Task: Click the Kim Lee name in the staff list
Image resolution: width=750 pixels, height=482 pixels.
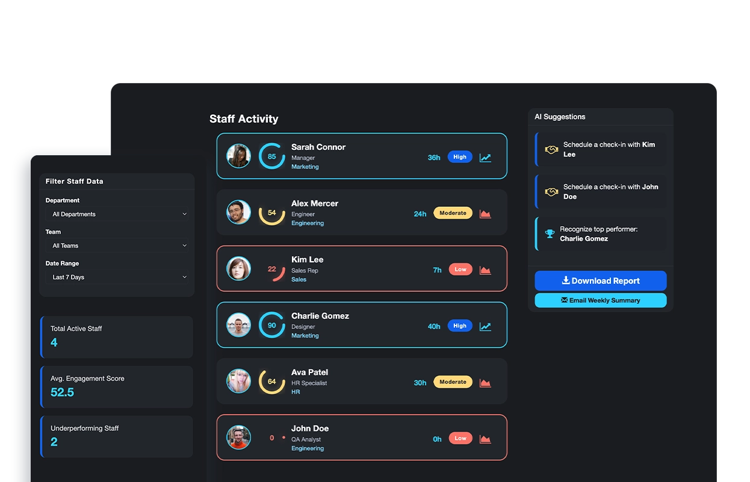Action: click(x=308, y=259)
